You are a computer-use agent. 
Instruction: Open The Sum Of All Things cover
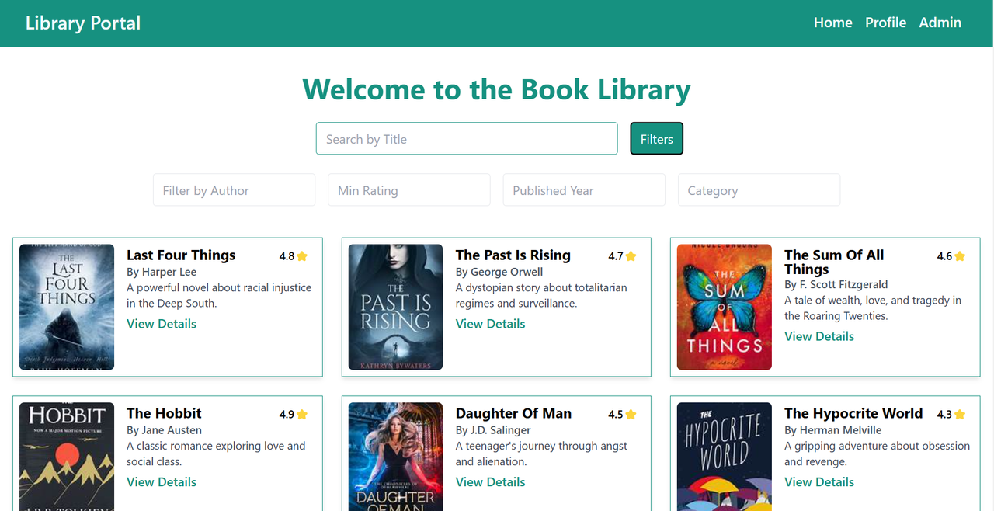pyautogui.click(x=725, y=307)
